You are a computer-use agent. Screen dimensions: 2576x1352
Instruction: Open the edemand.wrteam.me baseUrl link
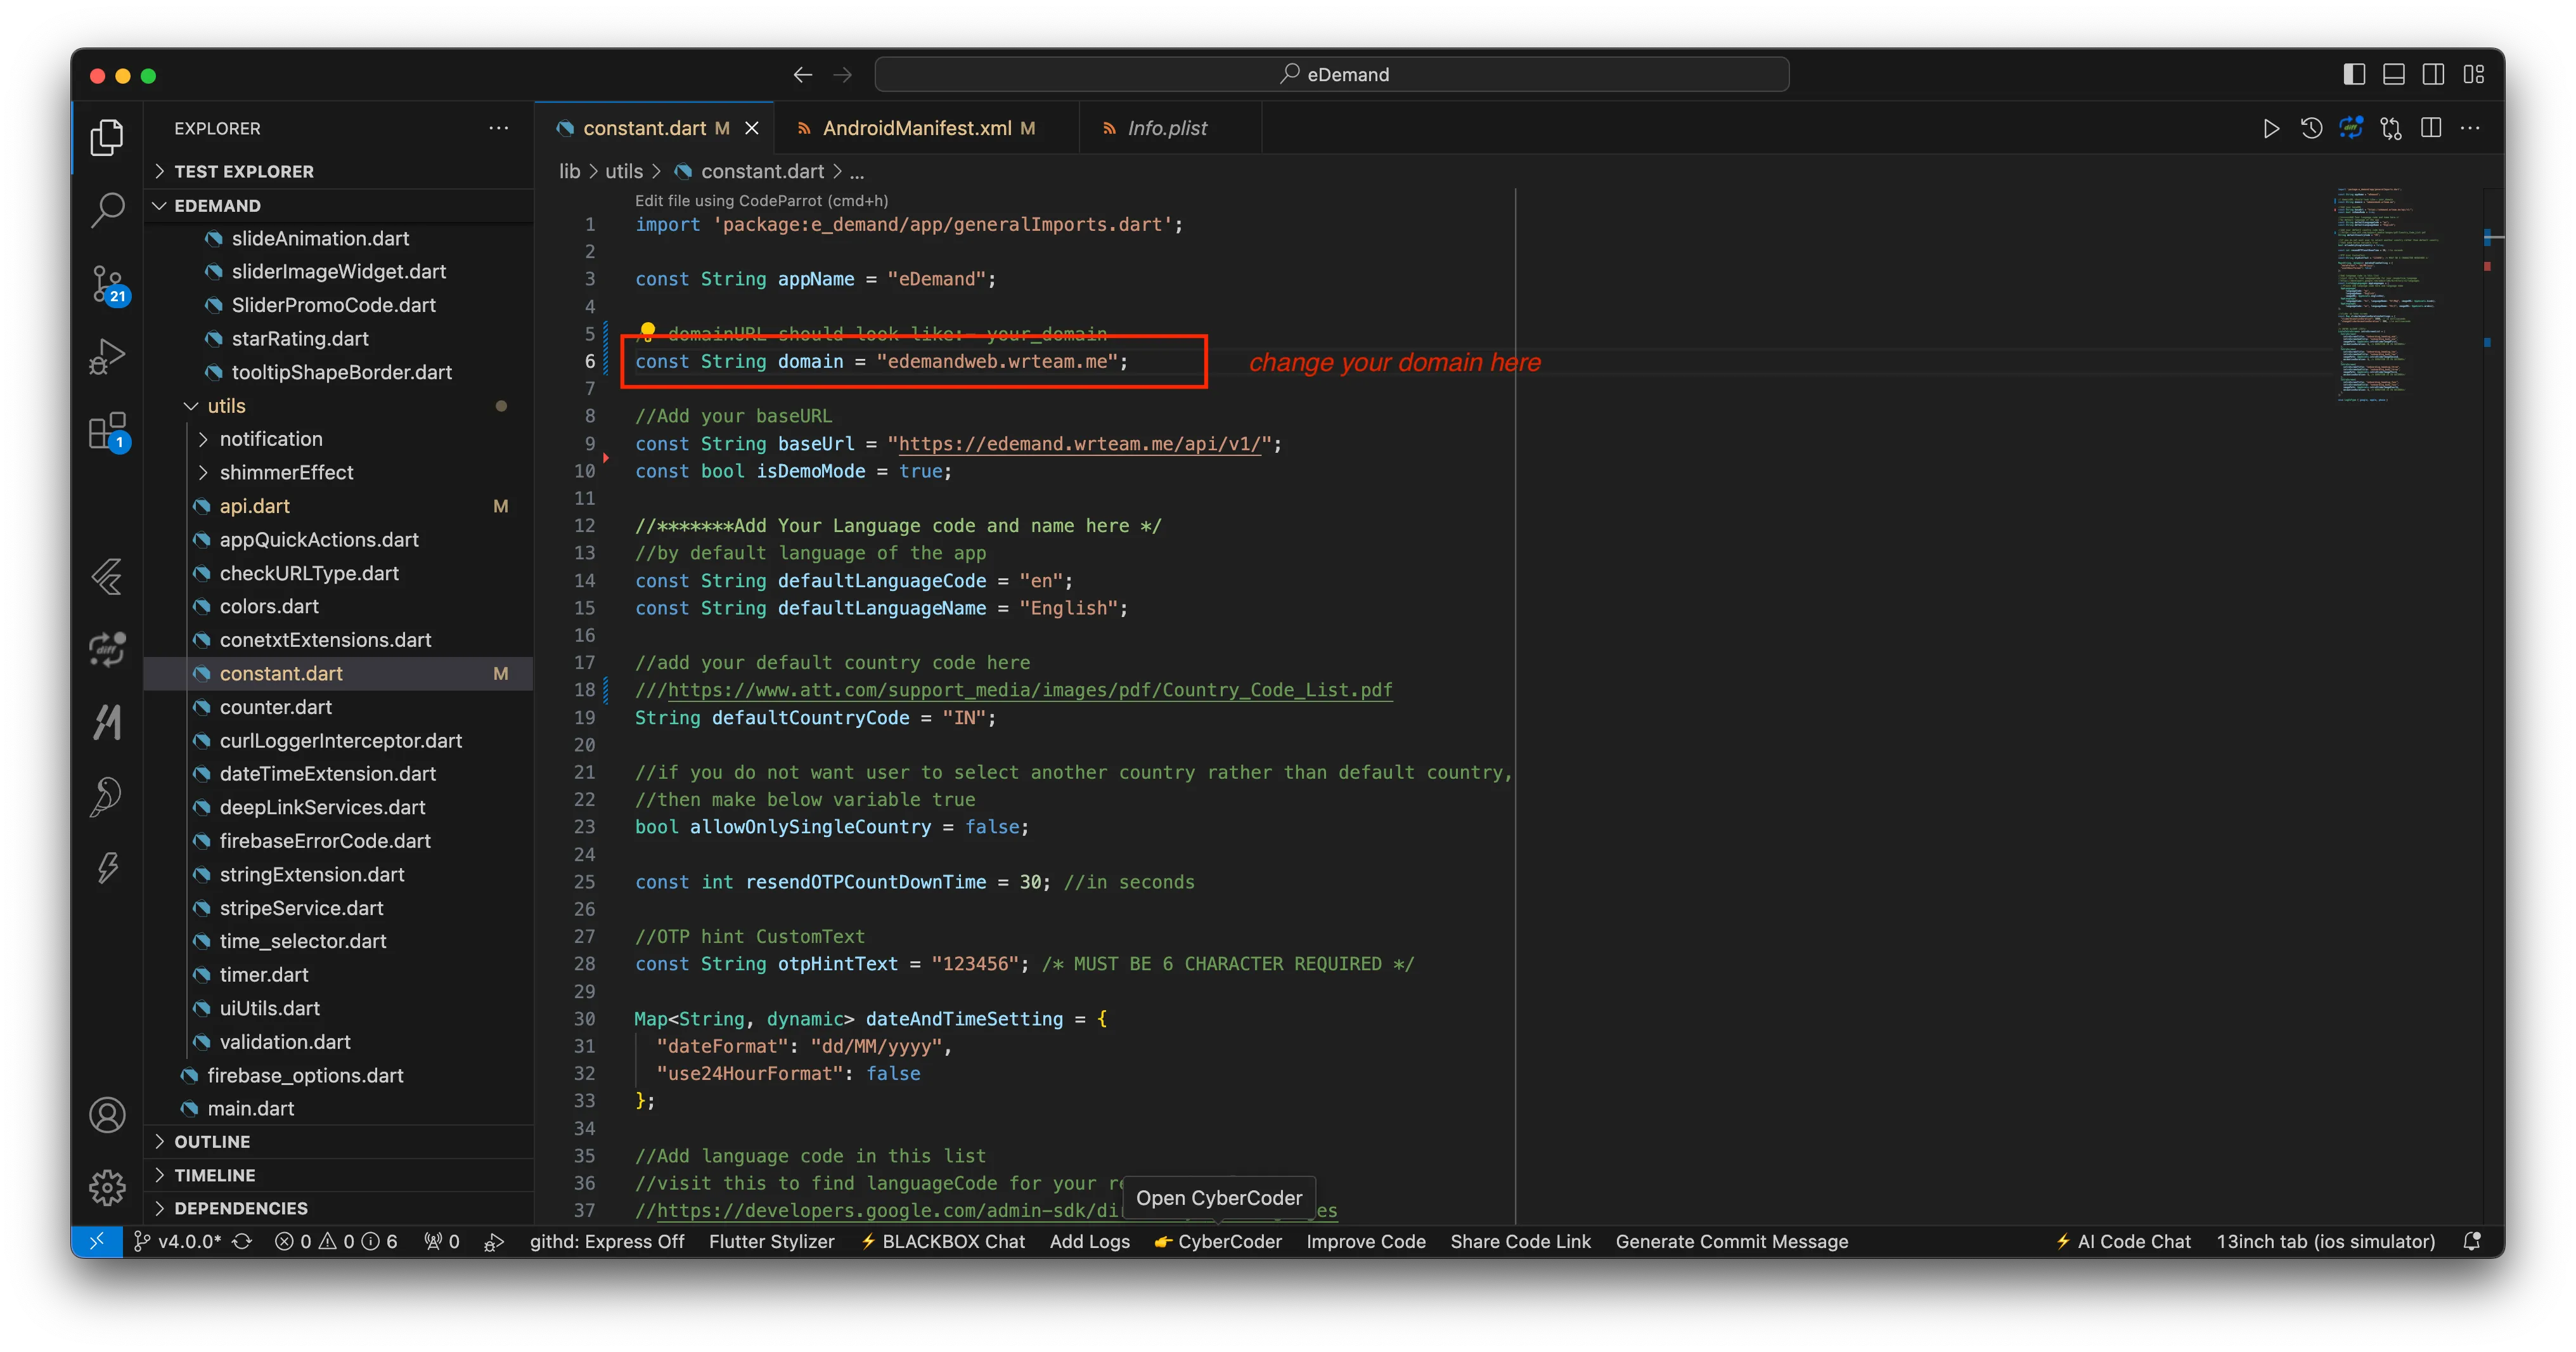pyautogui.click(x=1079, y=443)
